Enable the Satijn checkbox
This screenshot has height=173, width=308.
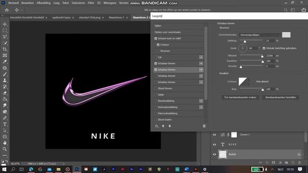point(156,95)
